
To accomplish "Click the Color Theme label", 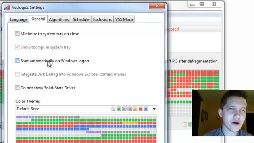I will tap(28, 101).
